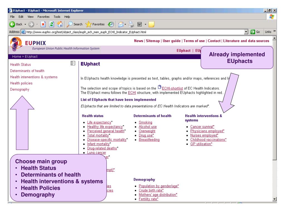Open Perceived general health link

pos(106,131)
